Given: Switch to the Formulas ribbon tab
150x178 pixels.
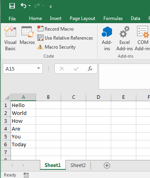Looking at the screenshot, I should pos(113,18).
